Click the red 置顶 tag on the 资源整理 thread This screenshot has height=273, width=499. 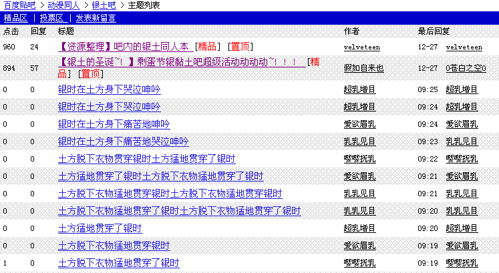point(240,47)
